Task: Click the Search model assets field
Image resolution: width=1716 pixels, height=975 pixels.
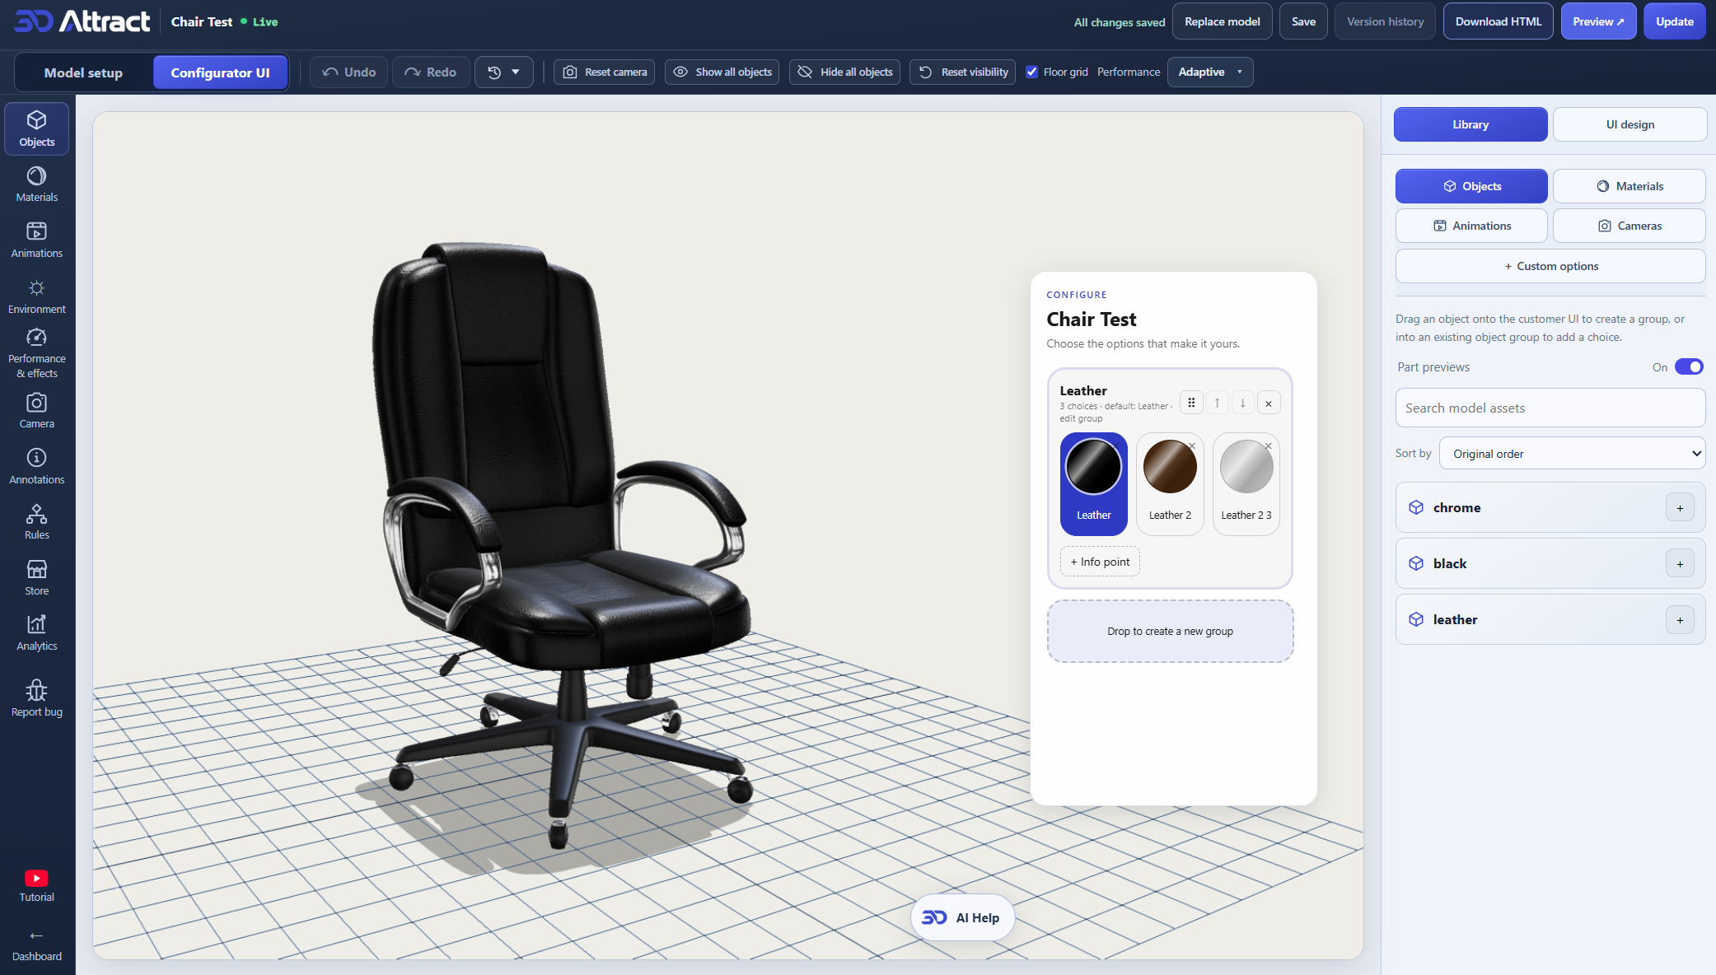Action: click(1550, 408)
